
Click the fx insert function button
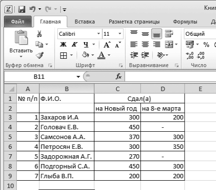[119, 76]
